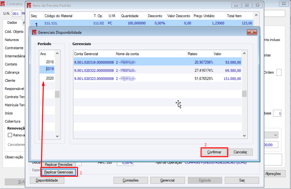Click the Gerenciais table scrollbar thumb
Viewport: 291px width, 189px height.
244,94
